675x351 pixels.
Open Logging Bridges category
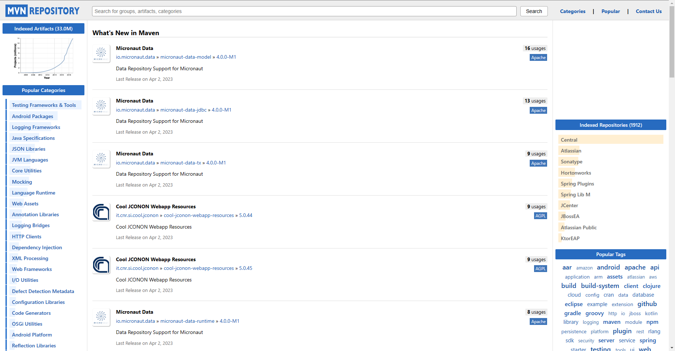click(x=31, y=225)
